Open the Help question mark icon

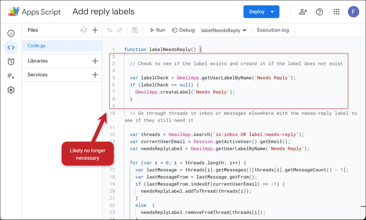tap(319, 12)
